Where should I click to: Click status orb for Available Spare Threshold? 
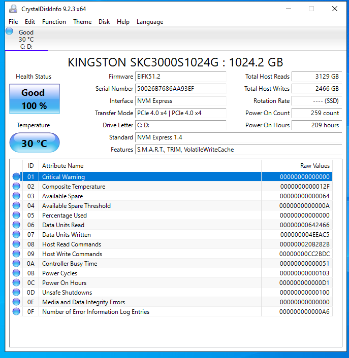point(16,205)
